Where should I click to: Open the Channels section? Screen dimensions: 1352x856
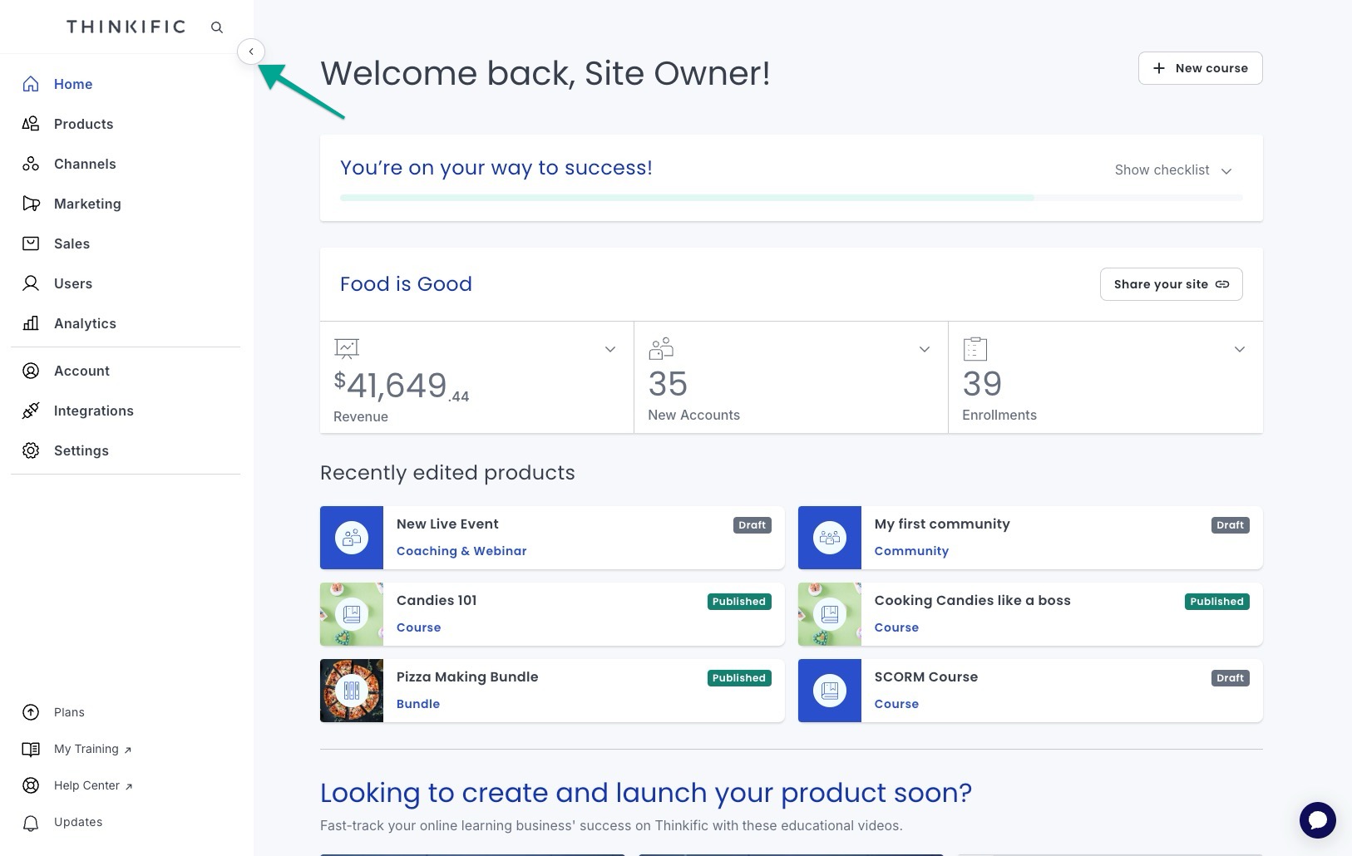click(85, 164)
